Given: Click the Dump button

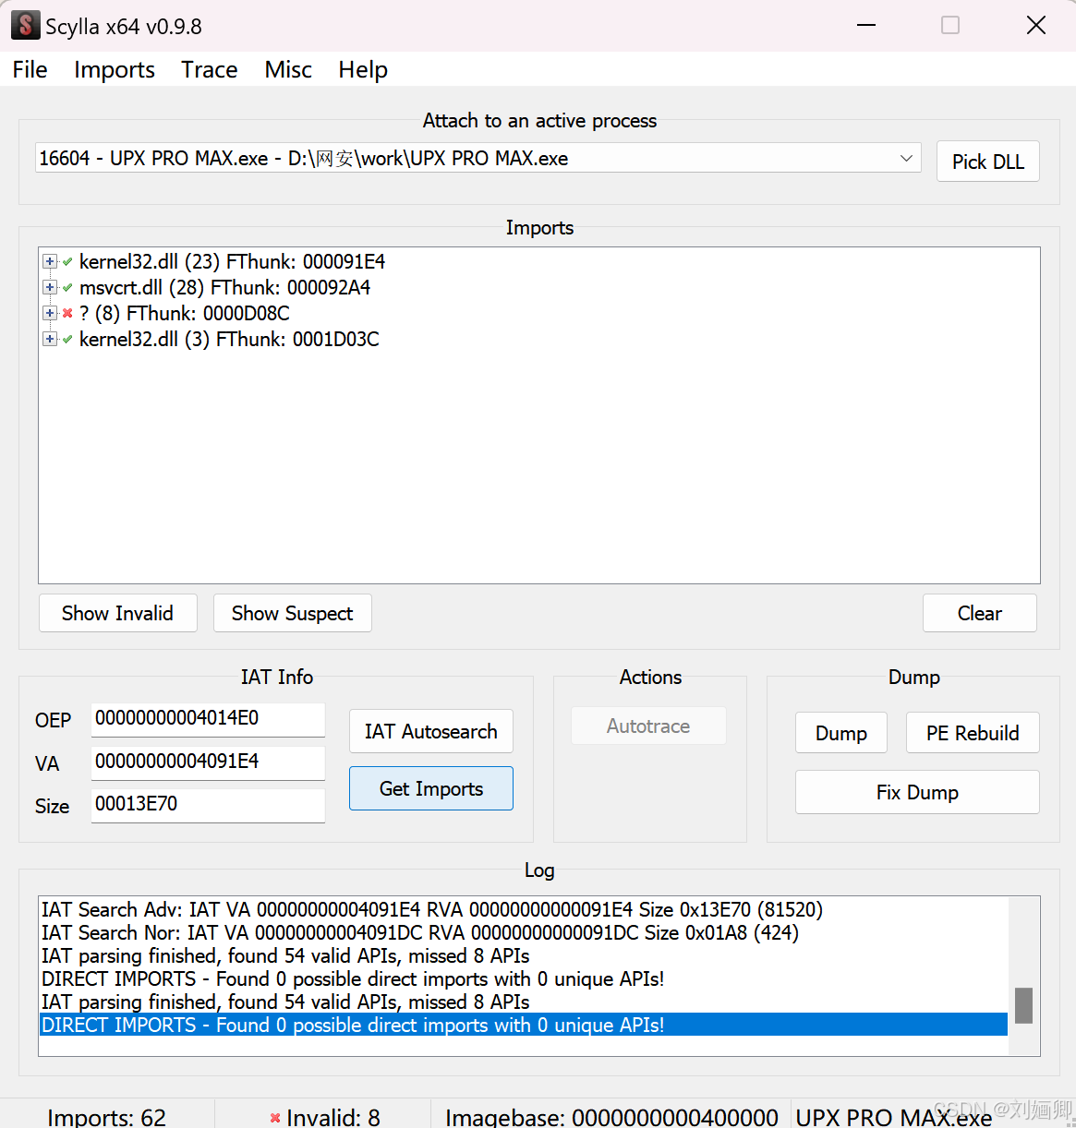Looking at the screenshot, I should point(840,733).
